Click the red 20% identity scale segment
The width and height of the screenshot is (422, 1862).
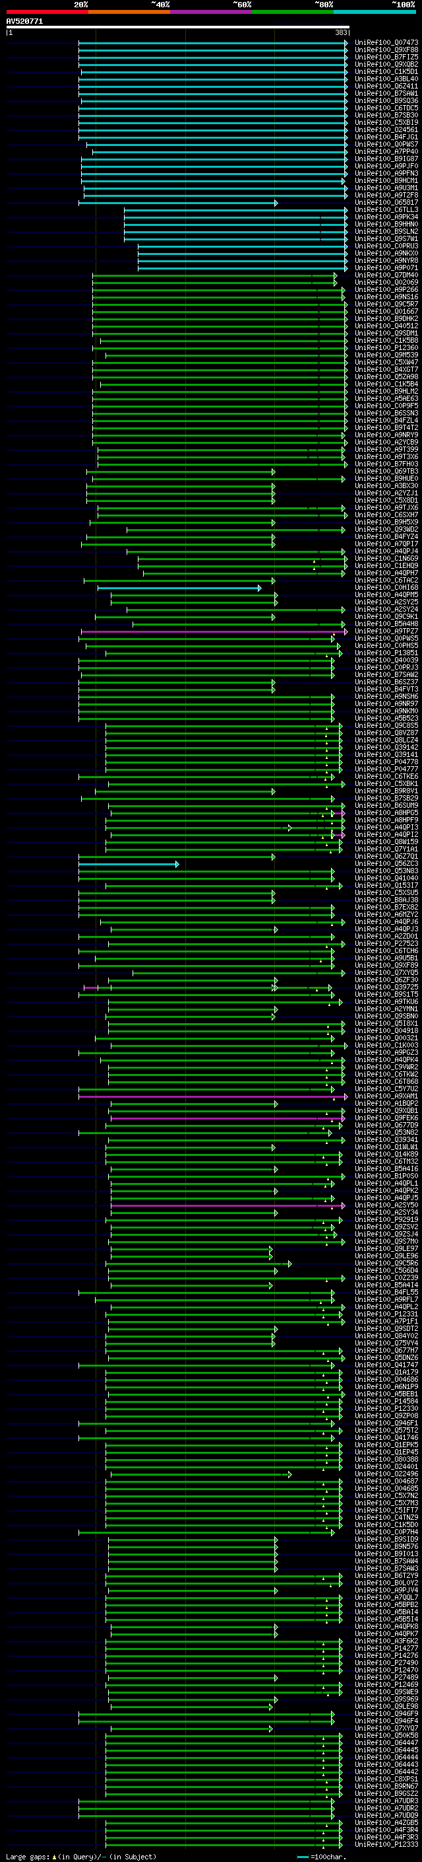click(x=47, y=12)
